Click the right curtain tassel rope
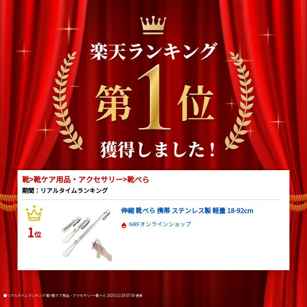 pyautogui.click(x=298, y=203)
